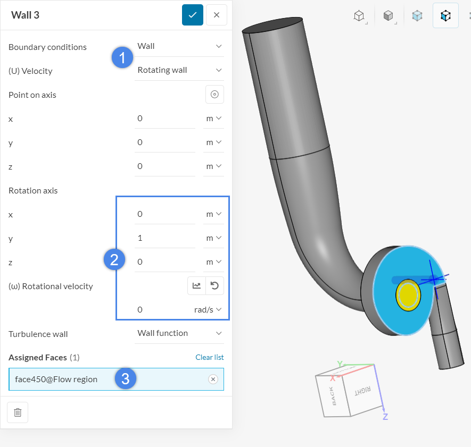Click the rotational velocity value field
The height and width of the screenshot is (447, 471).
(x=160, y=309)
